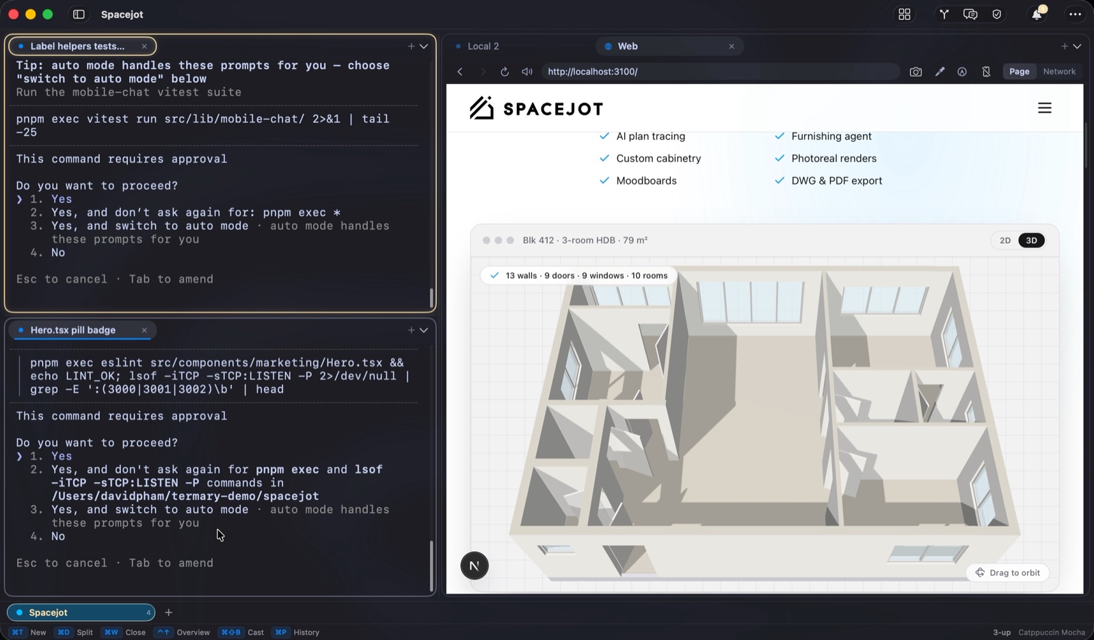Open the three-dot more menu
1094x640 pixels.
point(1075,14)
